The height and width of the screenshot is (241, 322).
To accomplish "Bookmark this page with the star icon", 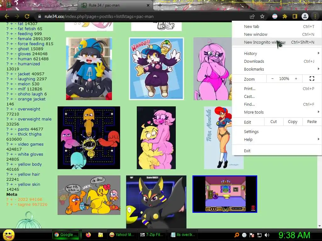I will [x=262, y=16].
